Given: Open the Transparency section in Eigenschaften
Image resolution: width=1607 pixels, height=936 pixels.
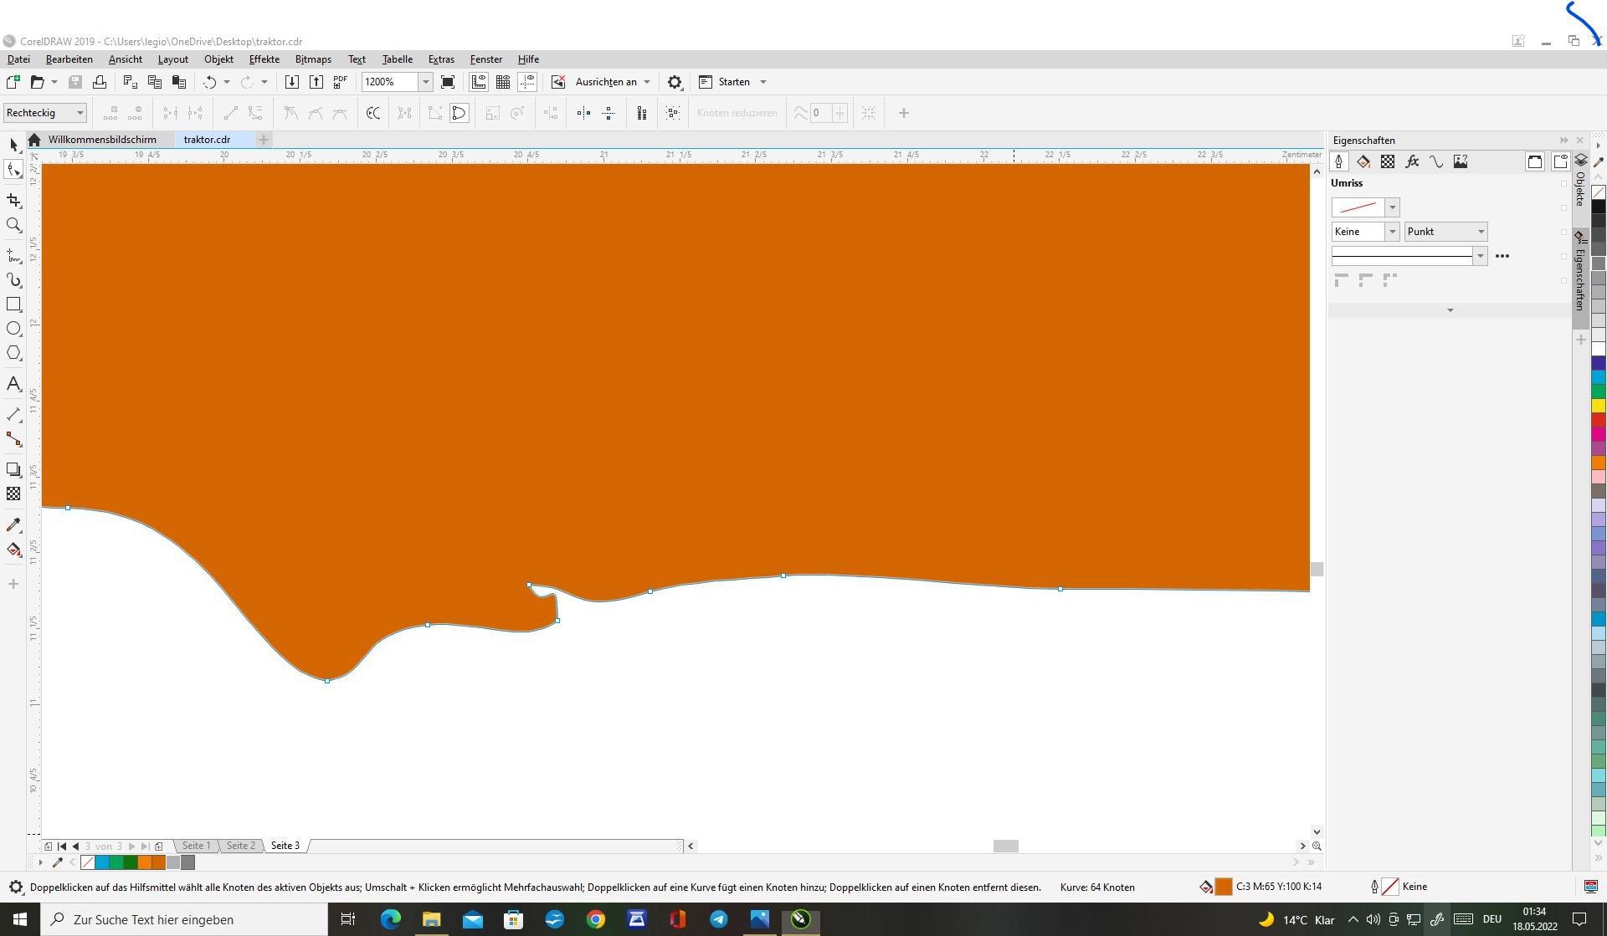Looking at the screenshot, I should tap(1388, 162).
